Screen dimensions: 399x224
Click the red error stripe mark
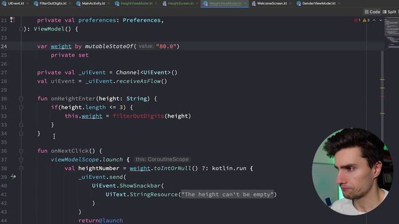(x=382, y=96)
